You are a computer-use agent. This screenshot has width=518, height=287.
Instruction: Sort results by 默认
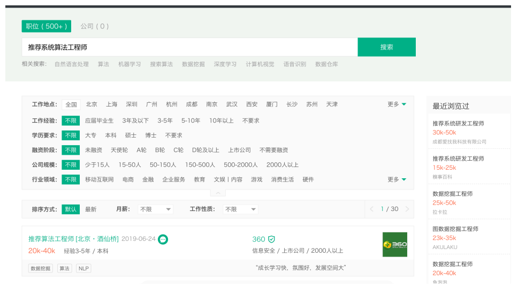point(71,209)
